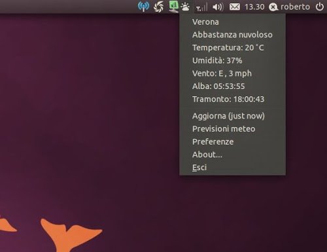The image size is (327, 252).
Task: Click the white spiral shutter indicator icon
Action: pos(158,7)
